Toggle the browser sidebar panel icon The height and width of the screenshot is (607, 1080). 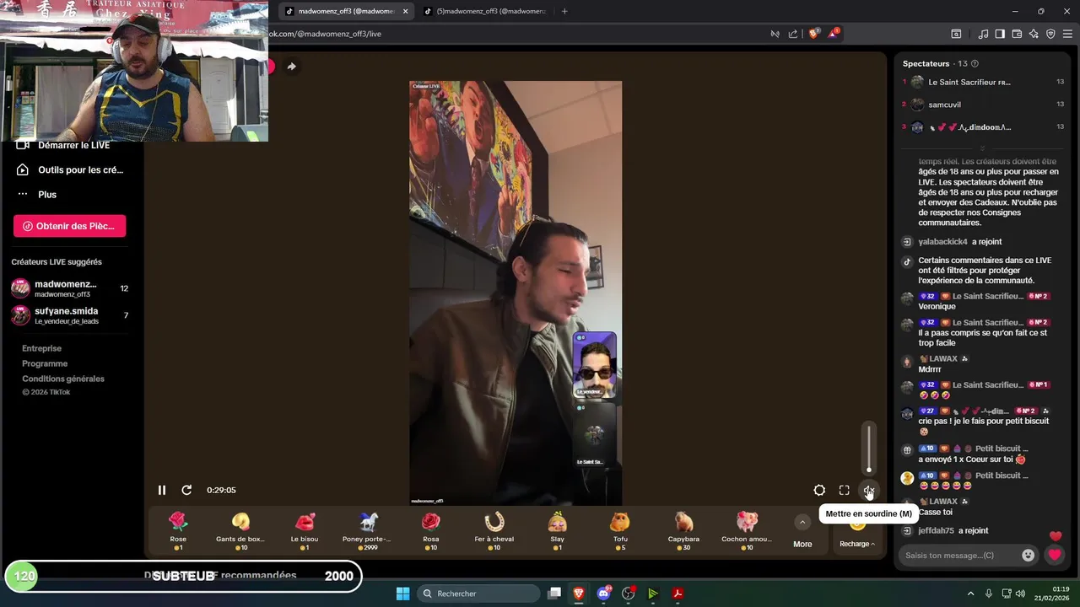point(1000,34)
